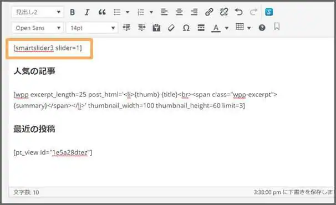Insert special character with omega icon
The image size is (336, 205).
[186, 28]
